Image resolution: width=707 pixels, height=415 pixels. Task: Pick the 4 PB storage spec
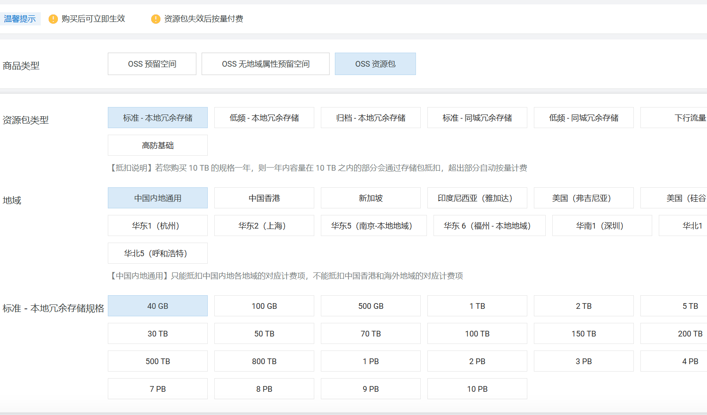[x=674, y=361]
